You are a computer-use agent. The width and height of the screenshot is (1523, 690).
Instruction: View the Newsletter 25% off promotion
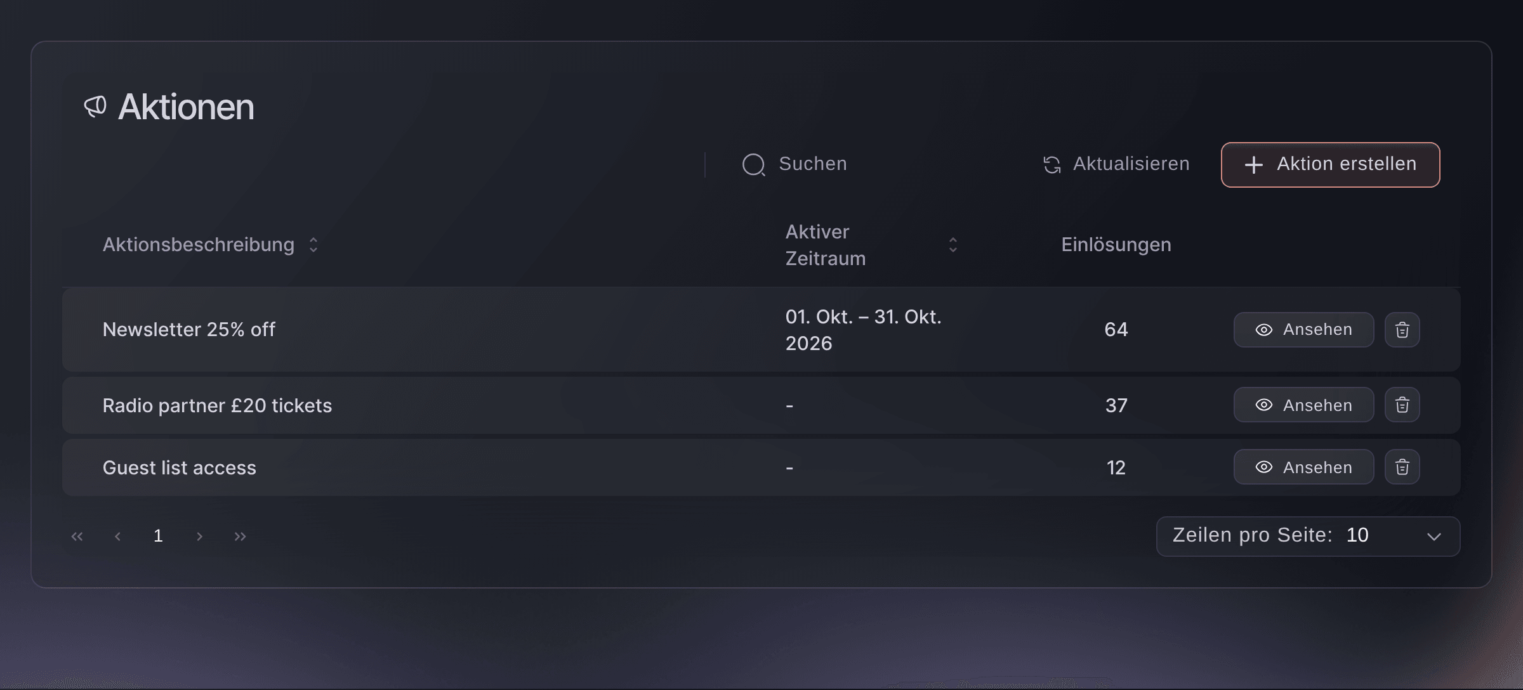coord(1303,330)
